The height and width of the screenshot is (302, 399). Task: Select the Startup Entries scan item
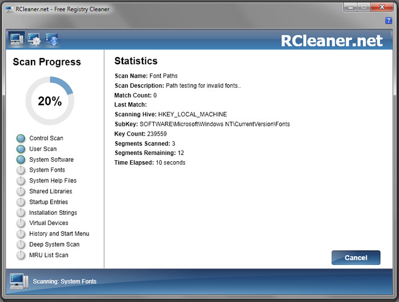point(48,202)
